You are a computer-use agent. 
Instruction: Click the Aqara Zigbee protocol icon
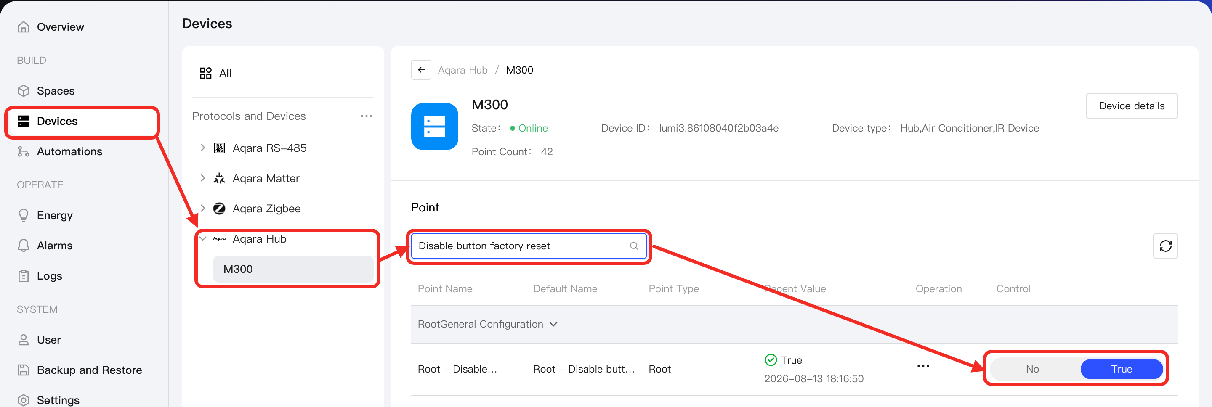[x=219, y=208]
